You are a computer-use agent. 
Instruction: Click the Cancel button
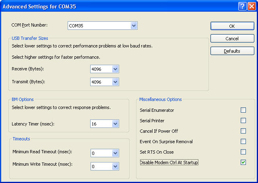[232, 39]
